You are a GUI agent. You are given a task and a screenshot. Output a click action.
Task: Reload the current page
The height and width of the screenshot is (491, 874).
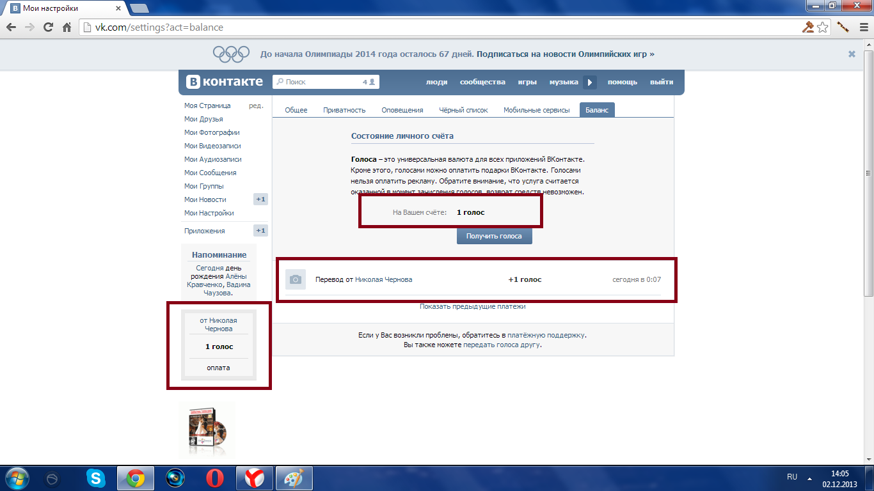[x=48, y=27]
